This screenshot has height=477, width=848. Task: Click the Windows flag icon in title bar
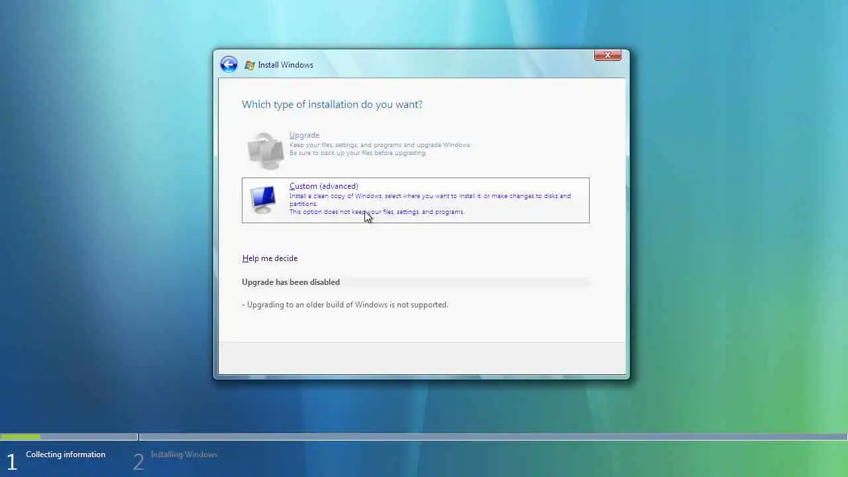point(250,65)
